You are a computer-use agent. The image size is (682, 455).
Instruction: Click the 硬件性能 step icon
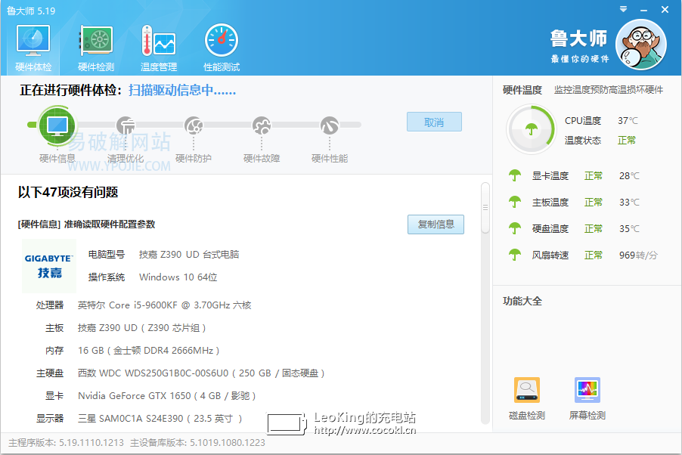[330, 125]
